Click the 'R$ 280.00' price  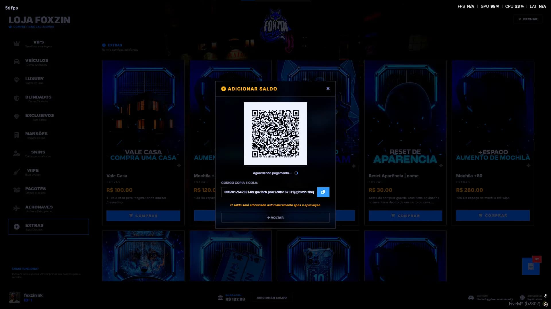pos(469,190)
